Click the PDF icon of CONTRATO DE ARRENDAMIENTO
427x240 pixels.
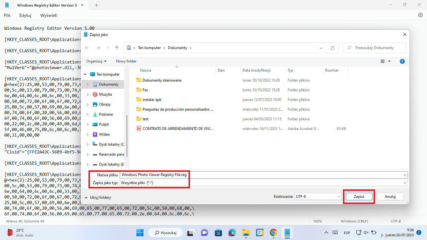point(139,129)
